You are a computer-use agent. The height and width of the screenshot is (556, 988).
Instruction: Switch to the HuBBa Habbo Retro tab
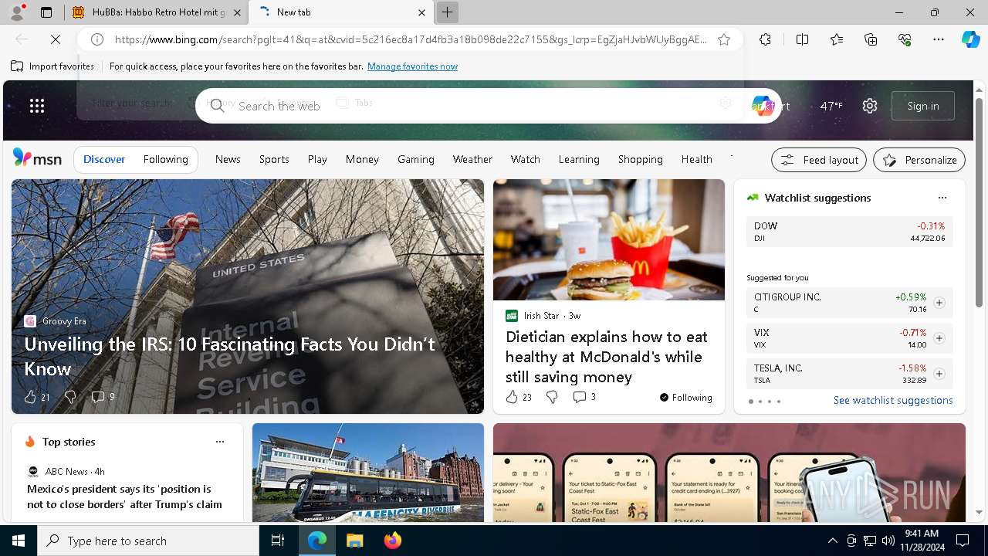pyautogui.click(x=157, y=12)
